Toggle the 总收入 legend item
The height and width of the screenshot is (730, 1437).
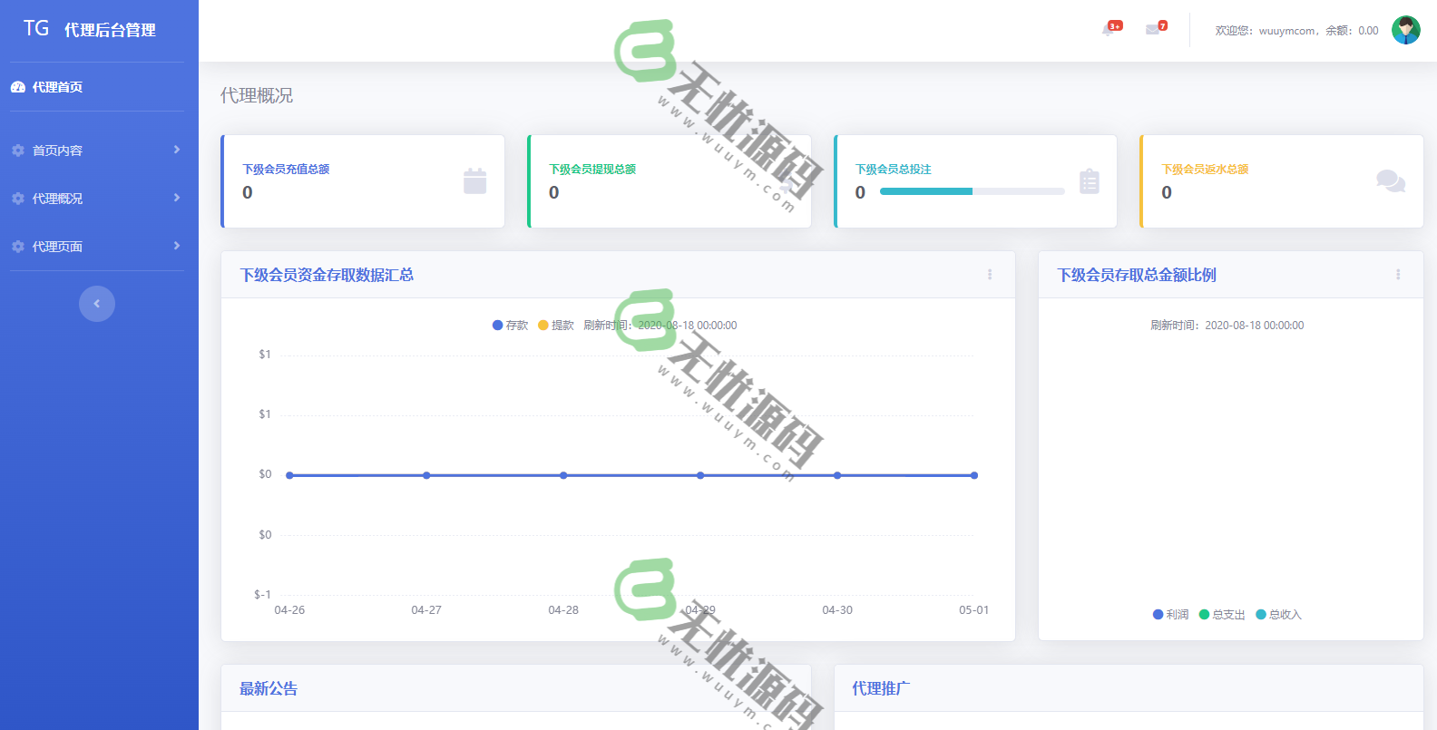[1278, 615]
